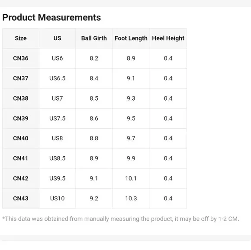Select the CN39 size cell
The image size is (251, 250).
(21, 118)
